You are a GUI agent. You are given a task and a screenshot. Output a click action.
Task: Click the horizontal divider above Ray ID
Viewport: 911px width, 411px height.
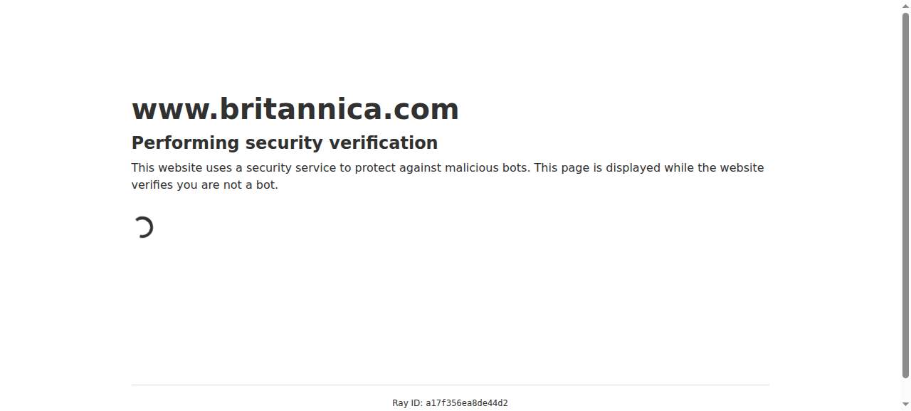point(450,385)
